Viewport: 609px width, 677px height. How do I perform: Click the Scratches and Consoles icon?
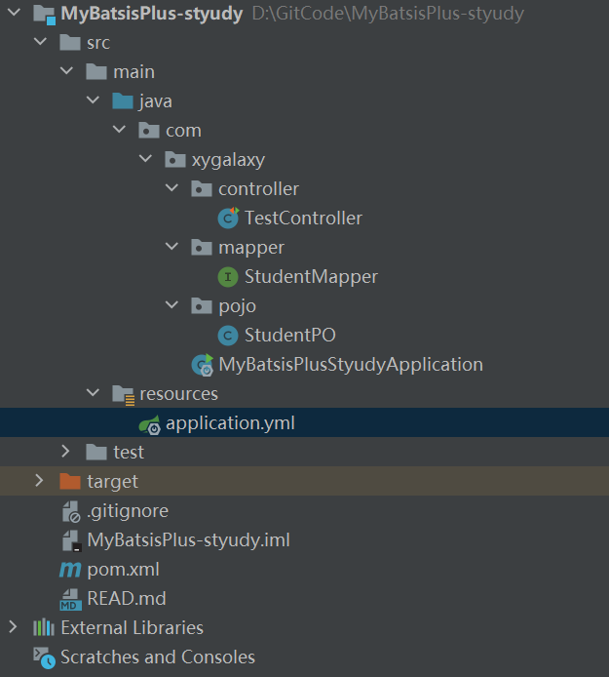point(44,657)
